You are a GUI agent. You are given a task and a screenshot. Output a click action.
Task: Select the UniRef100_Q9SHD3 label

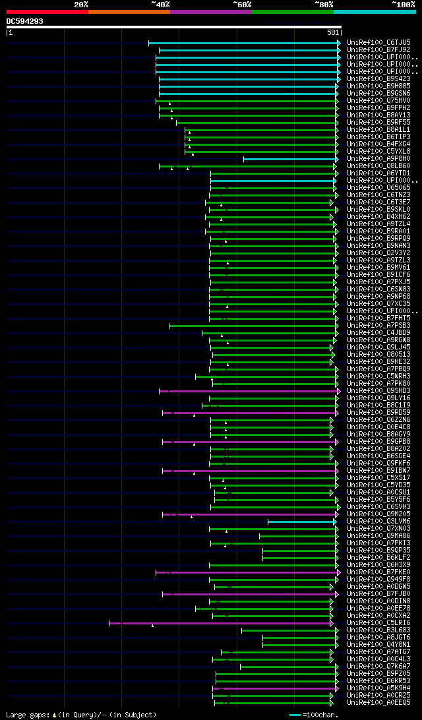(x=379, y=391)
